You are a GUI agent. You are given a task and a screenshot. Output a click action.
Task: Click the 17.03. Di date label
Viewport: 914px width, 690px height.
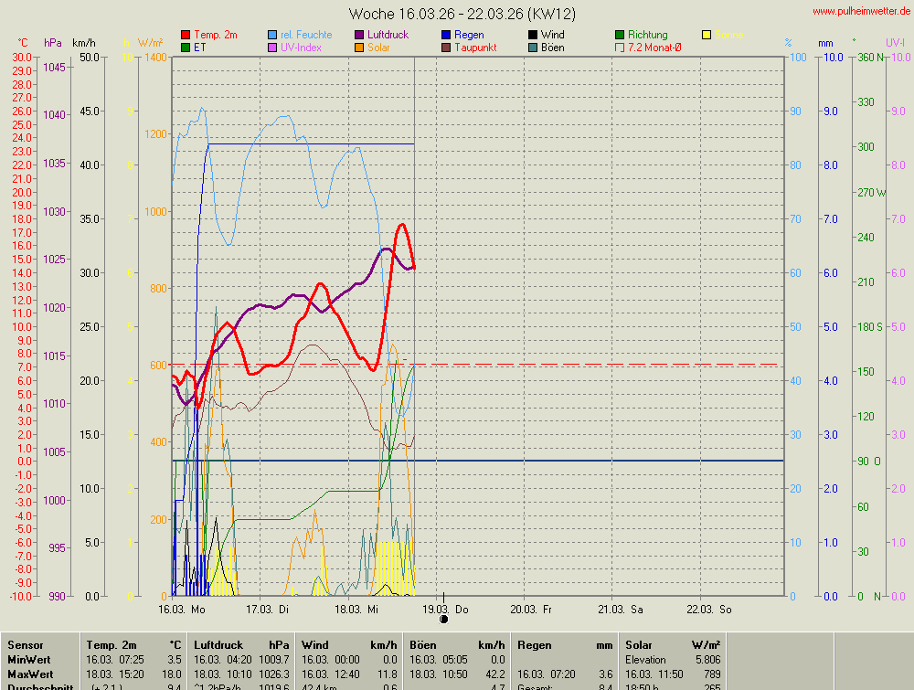coord(270,609)
